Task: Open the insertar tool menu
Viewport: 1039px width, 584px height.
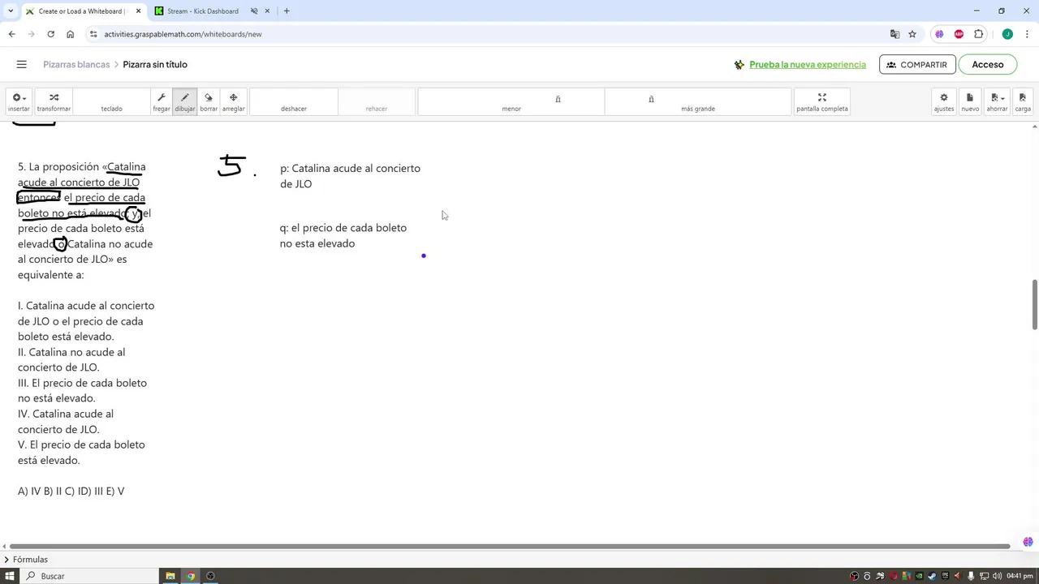Action: (19, 101)
